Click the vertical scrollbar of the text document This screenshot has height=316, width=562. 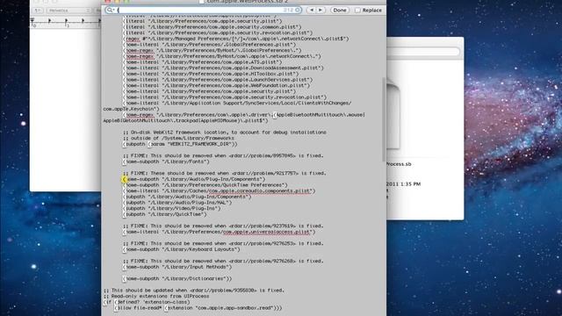[x=384, y=118]
